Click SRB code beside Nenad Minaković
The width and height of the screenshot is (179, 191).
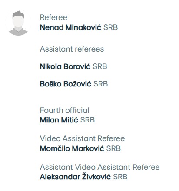[x=110, y=27]
